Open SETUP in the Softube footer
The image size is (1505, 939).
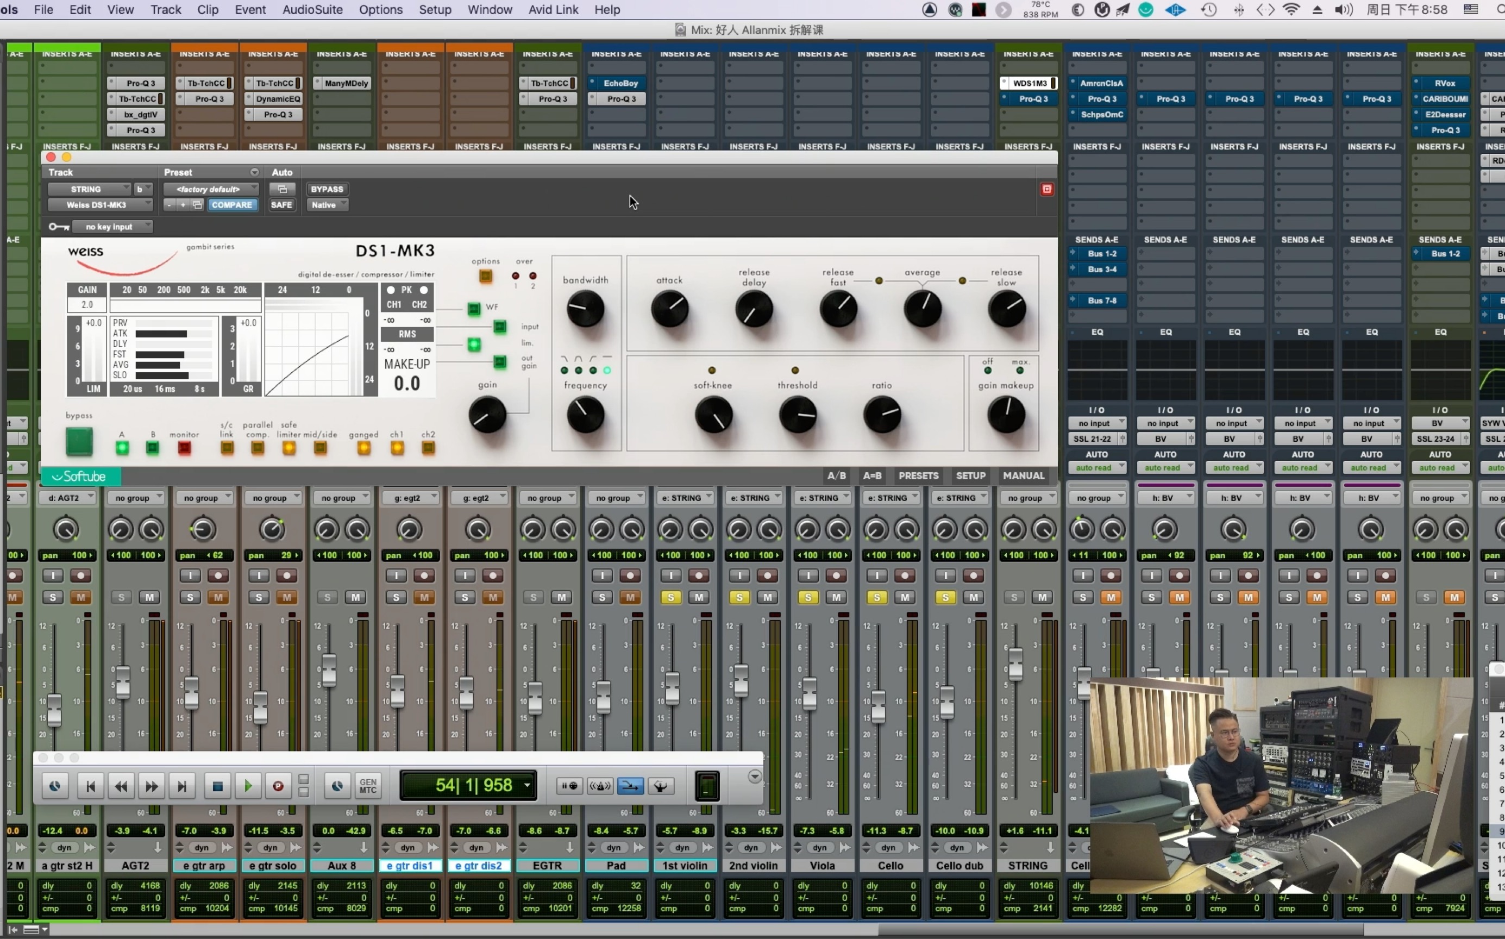click(970, 475)
